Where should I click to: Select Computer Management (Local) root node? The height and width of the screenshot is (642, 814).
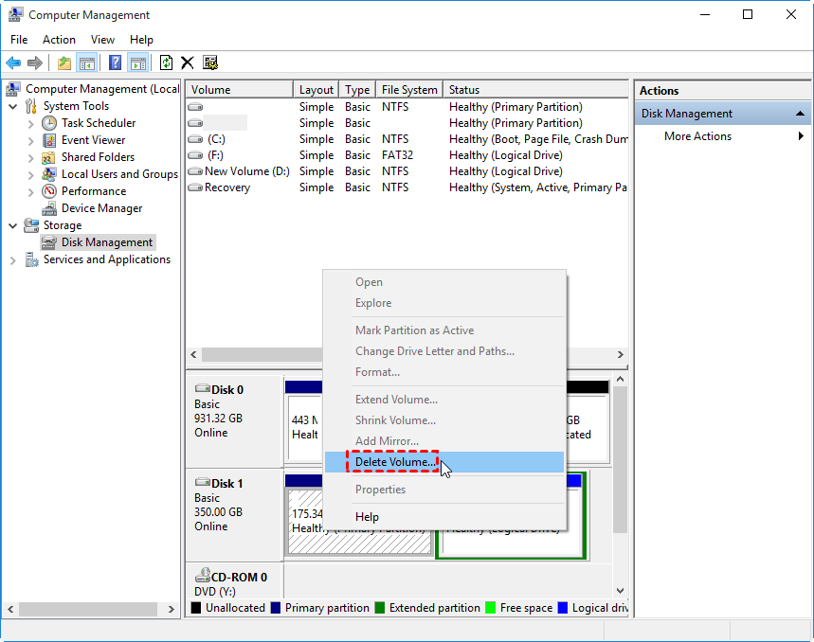tap(102, 89)
